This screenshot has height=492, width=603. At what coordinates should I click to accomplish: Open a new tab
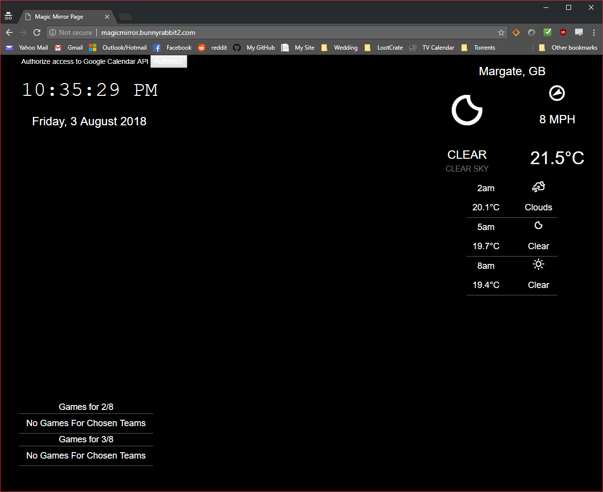(126, 17)
